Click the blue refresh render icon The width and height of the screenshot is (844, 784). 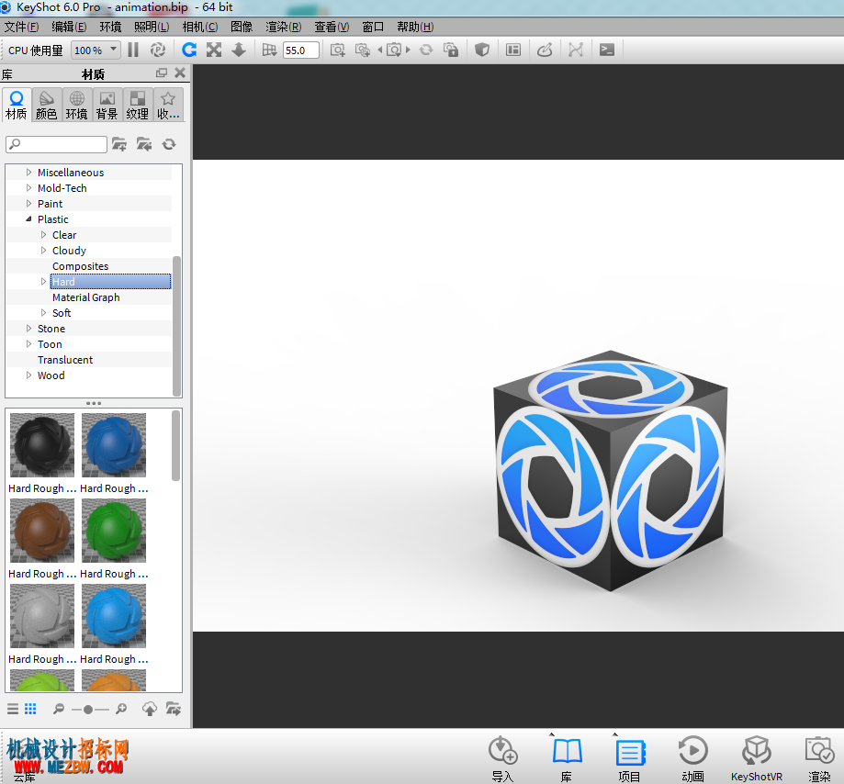189,50
